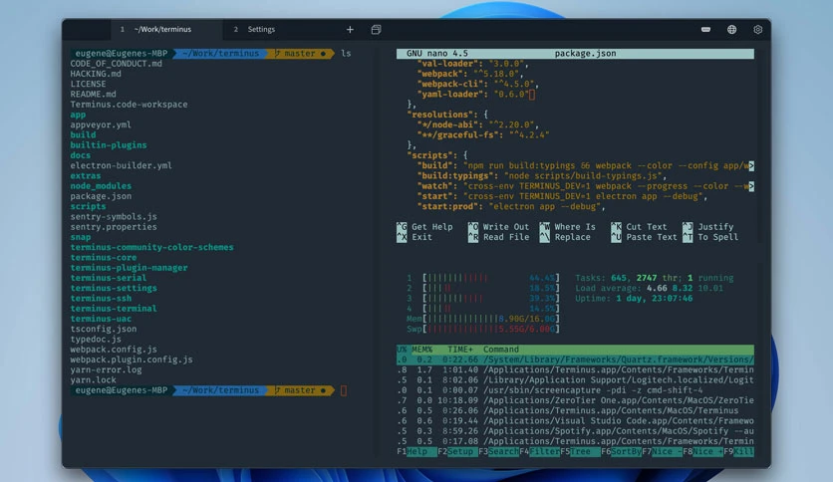
Task: Click the bottom prompt's master branch segment
Action: pyautogui.click(x=299, y=390)
